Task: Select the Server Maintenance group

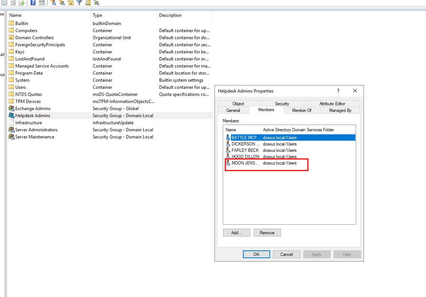Action: (34, 137)
